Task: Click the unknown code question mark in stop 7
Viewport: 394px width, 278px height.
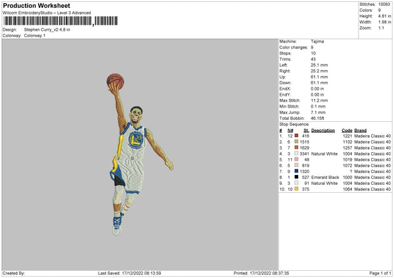Action: 351,171
